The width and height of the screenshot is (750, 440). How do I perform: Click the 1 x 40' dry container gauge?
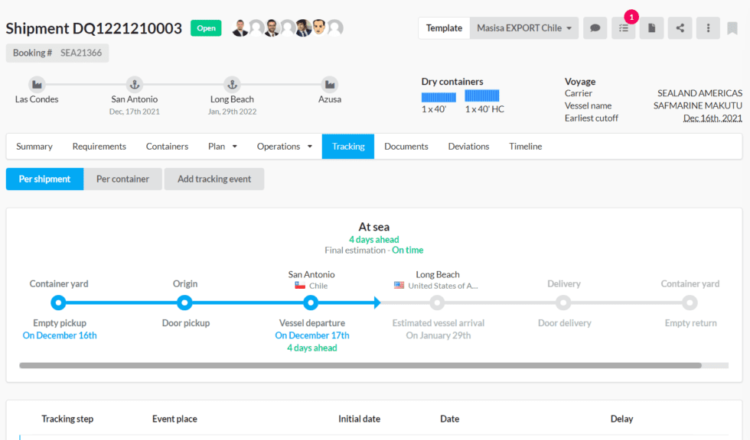click(439, 95)
